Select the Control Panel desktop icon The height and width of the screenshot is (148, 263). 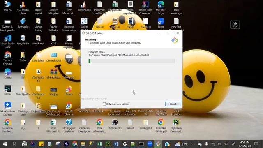[54, 57]
